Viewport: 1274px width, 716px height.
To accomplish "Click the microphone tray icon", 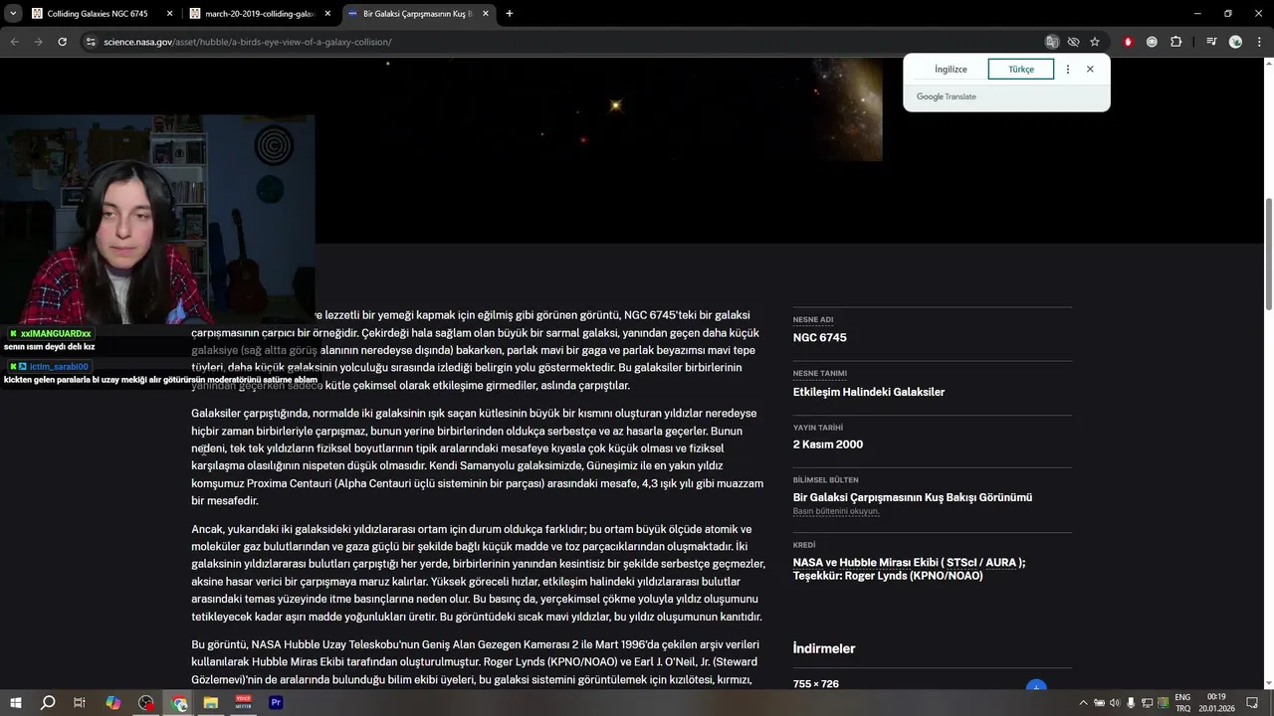I will point(1131,703).
